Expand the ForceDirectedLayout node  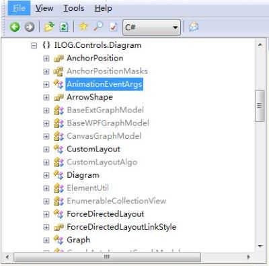46,214
